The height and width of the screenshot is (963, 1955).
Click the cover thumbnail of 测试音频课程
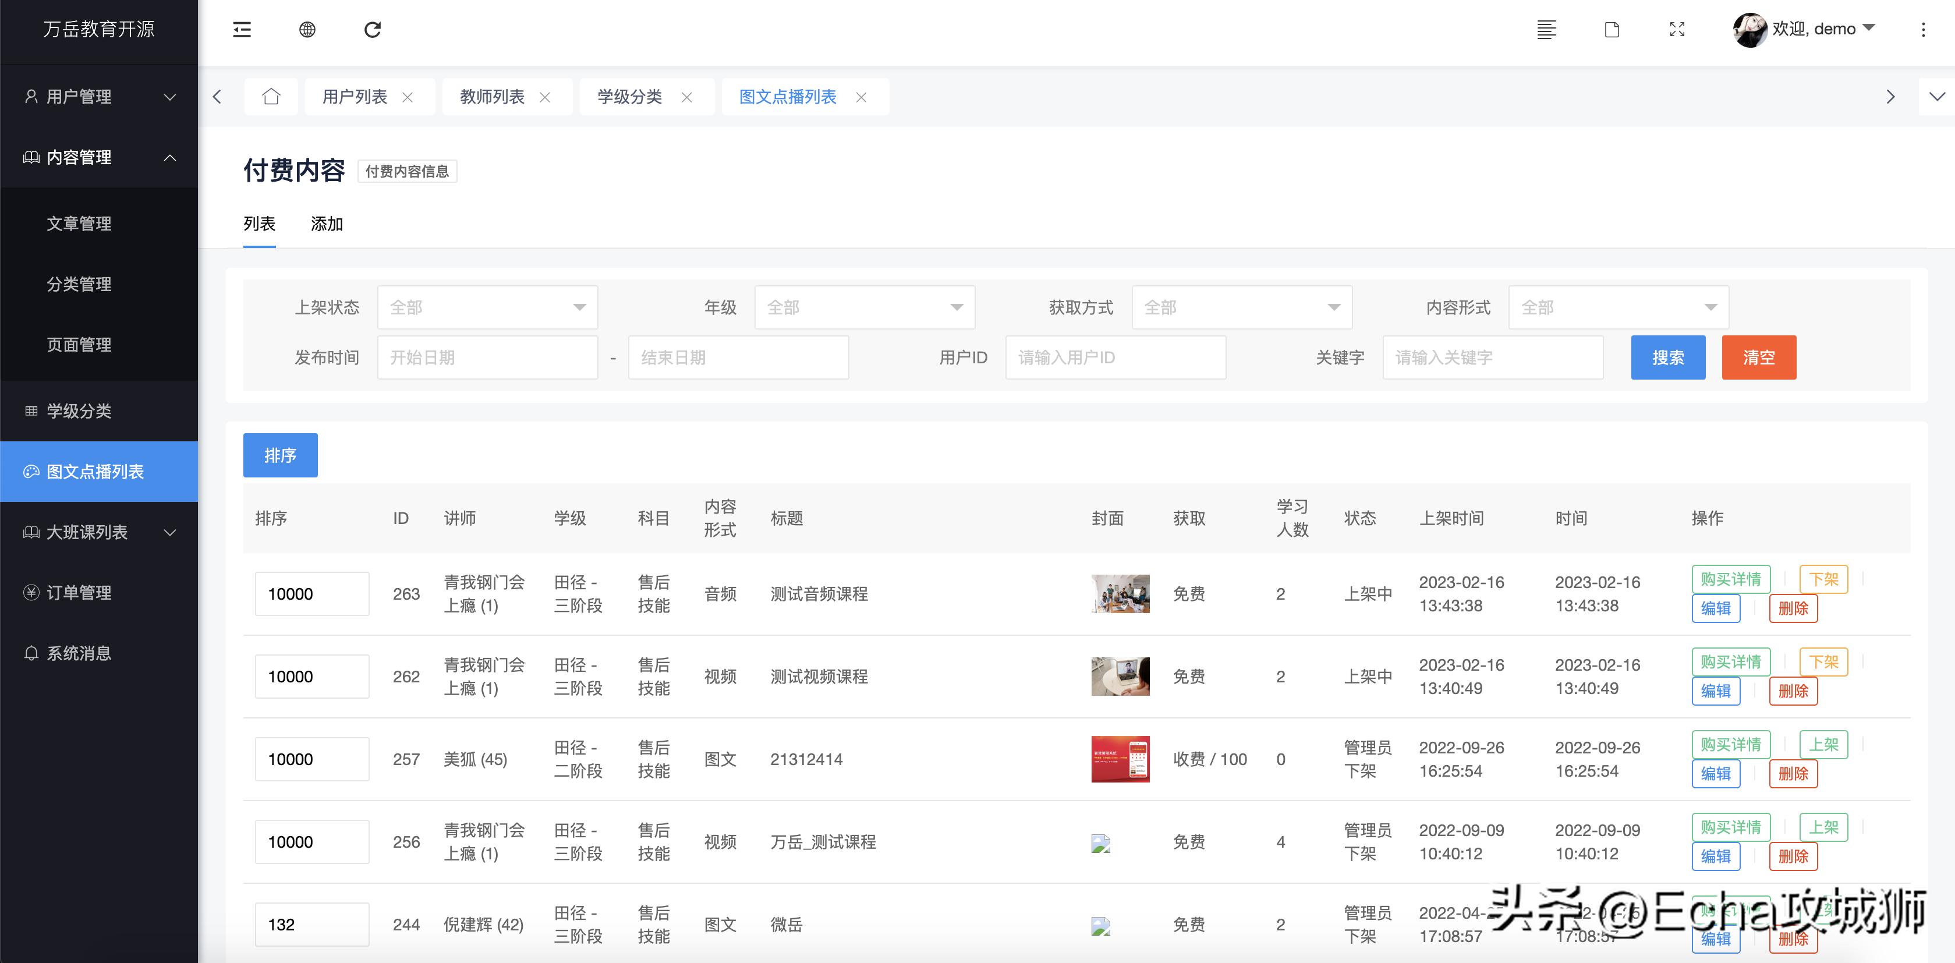(x=1120, y=593)
